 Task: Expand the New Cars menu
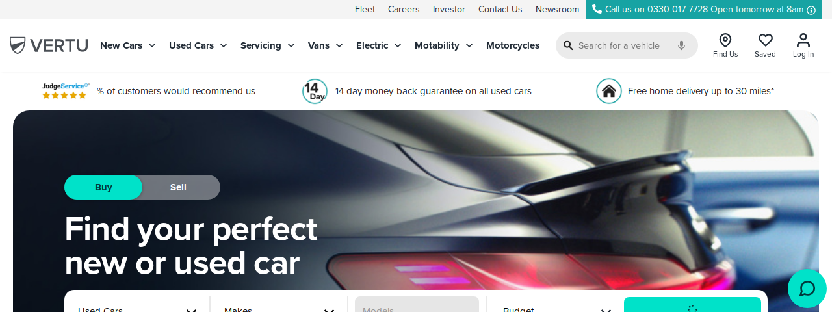pos(128,45)
